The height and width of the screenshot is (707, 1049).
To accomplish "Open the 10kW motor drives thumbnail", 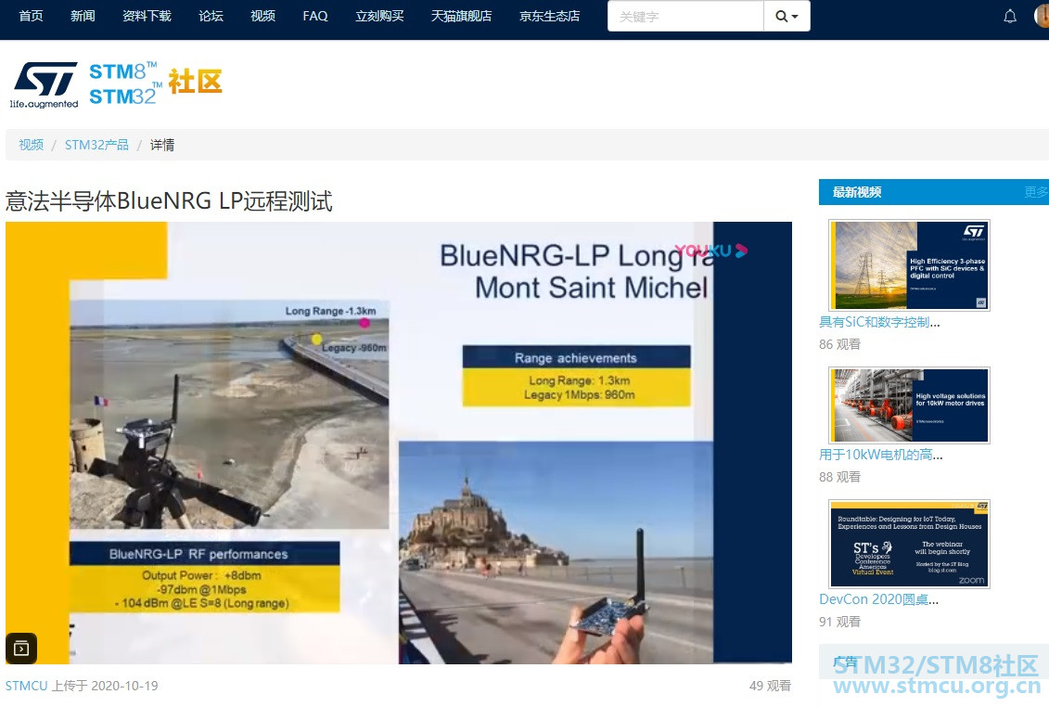I will coord(909,405).
